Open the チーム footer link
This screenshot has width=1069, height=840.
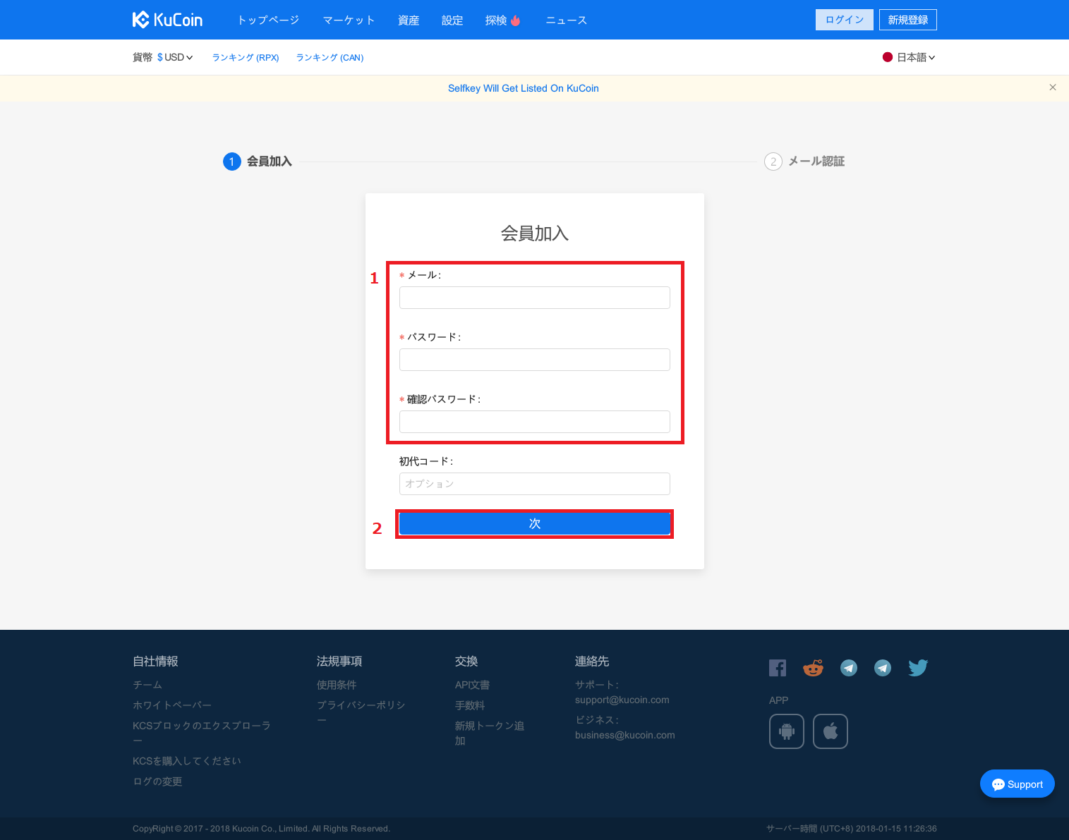point(147,685)
